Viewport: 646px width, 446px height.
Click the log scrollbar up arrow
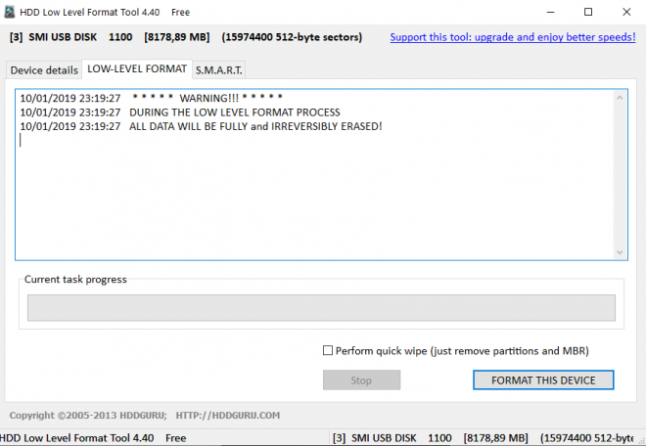620,98
